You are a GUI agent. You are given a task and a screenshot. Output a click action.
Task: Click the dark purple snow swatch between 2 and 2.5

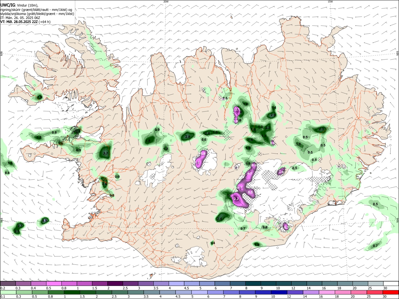pyautogui.click(x=115, y=283)
